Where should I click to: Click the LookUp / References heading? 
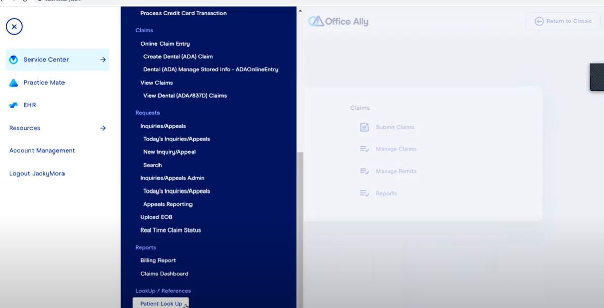click(x=163, y=291)
